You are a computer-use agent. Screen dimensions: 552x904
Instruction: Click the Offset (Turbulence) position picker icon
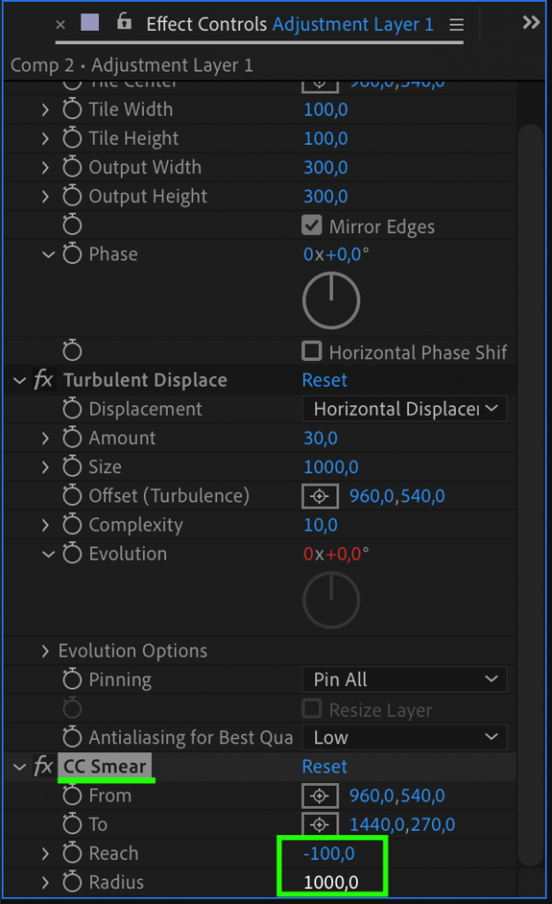319,495
